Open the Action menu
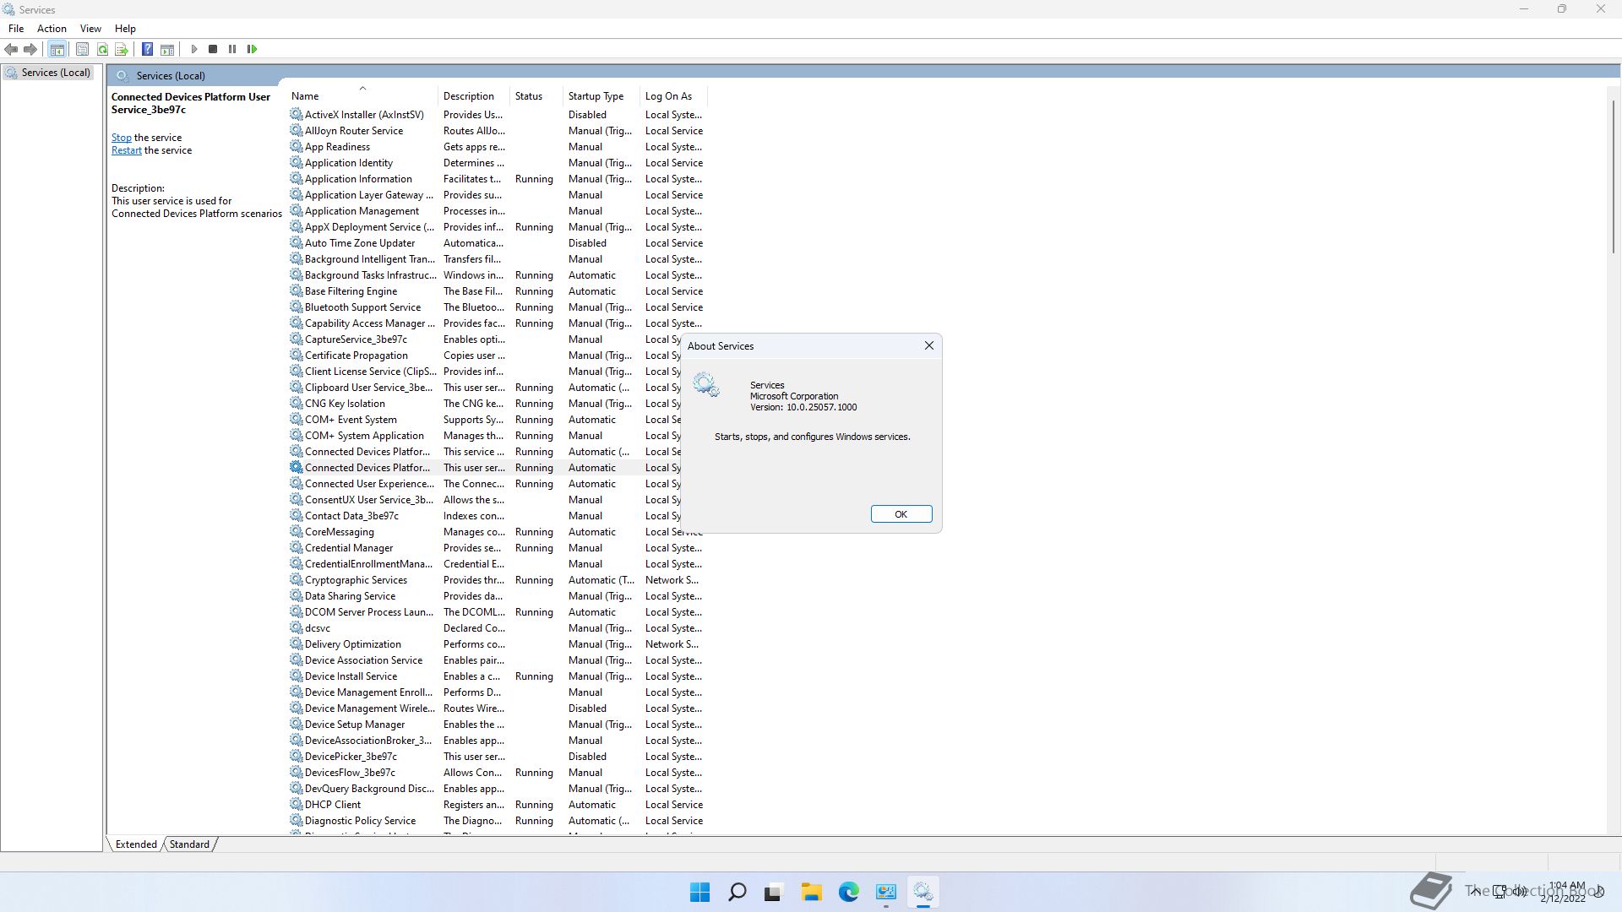This screenshot has width=1622, height=912. [52, 28]
